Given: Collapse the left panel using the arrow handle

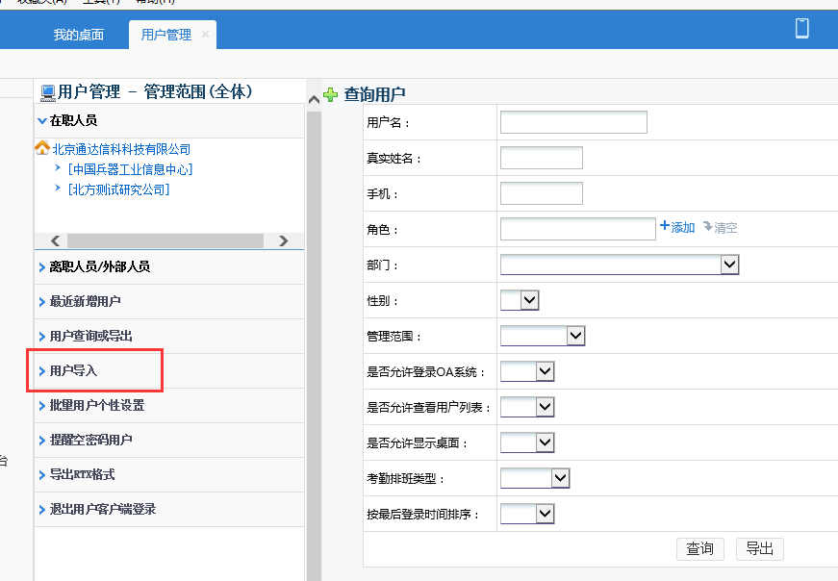Looking at the screenshot, I should (x=313, y=99).
